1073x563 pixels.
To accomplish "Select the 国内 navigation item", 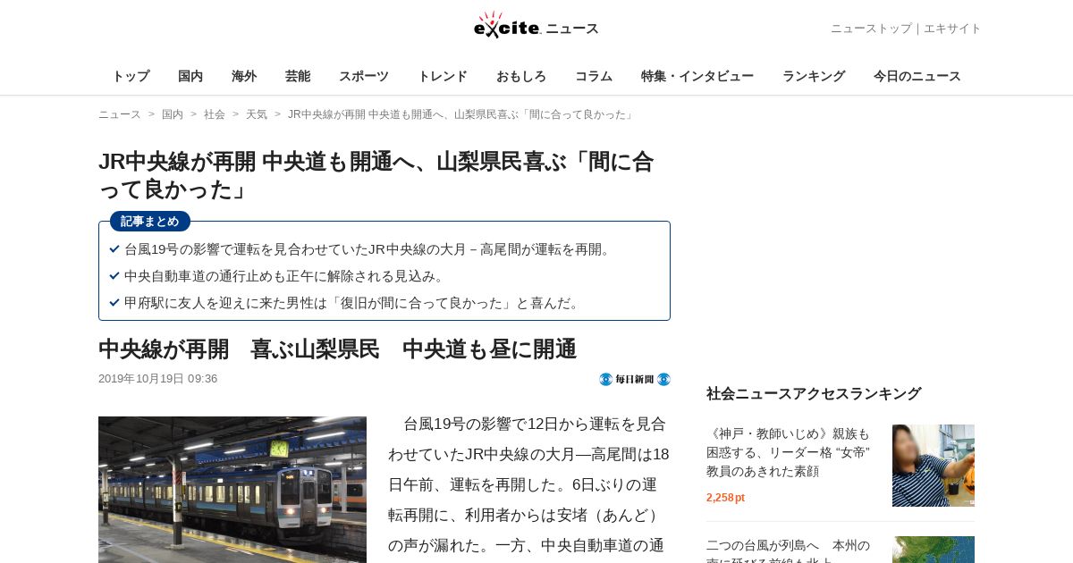I will coord(190,76).
